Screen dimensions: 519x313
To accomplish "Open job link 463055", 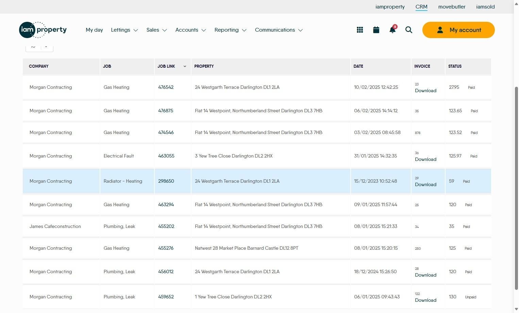I will [x=166, y=156].
